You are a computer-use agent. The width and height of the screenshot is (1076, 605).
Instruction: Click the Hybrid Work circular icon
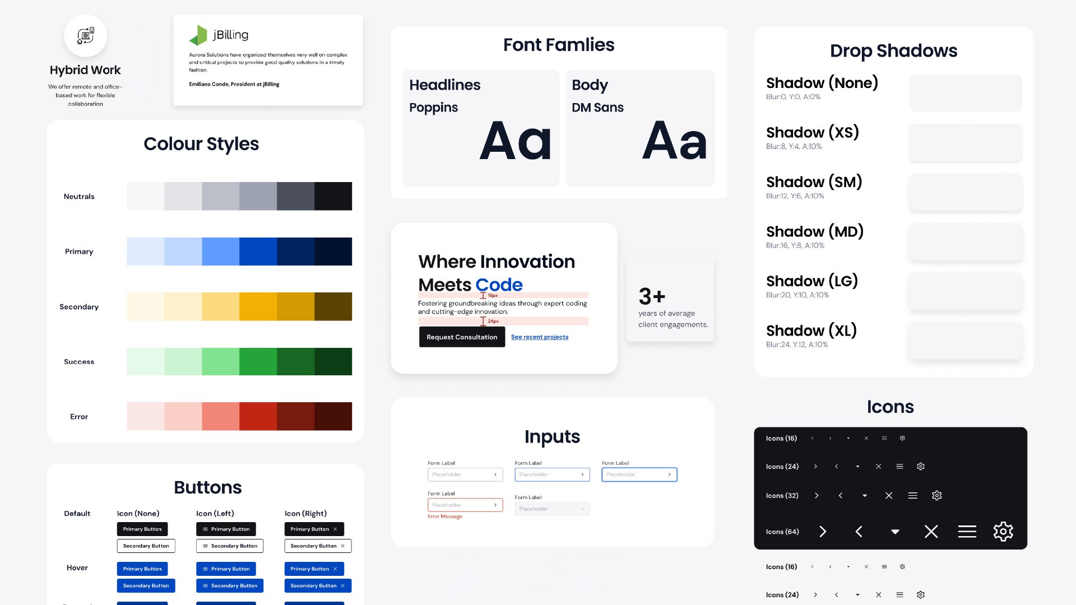(x=85, y=36)
